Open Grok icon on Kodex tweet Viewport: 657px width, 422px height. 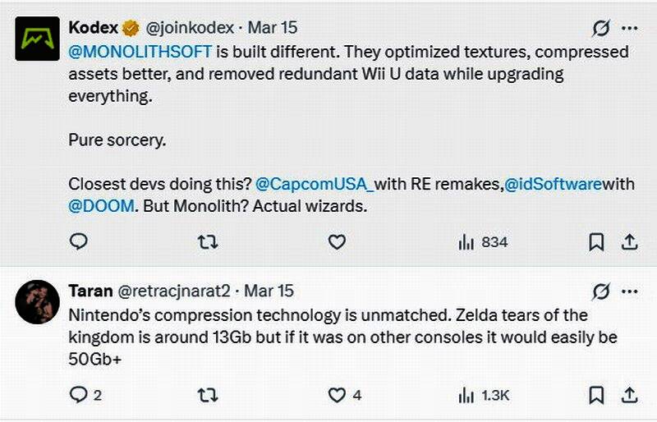[601, 29]
